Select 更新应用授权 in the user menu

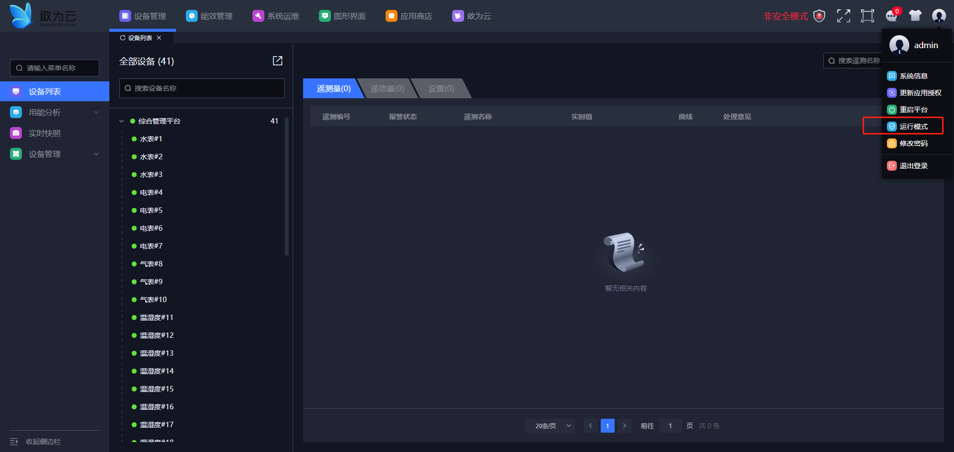coord(914,93)
